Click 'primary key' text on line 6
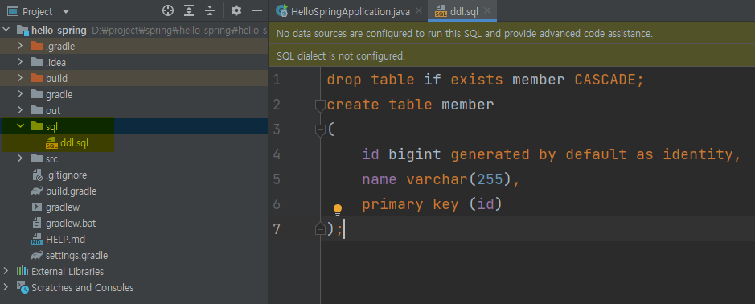This screenshot has height=304, width=755. tap(410, 205)
